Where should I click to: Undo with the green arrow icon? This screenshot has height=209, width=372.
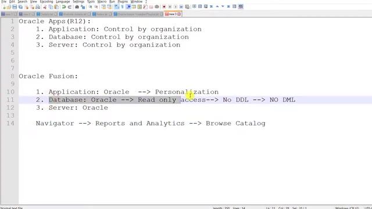[x=64, y=7]
